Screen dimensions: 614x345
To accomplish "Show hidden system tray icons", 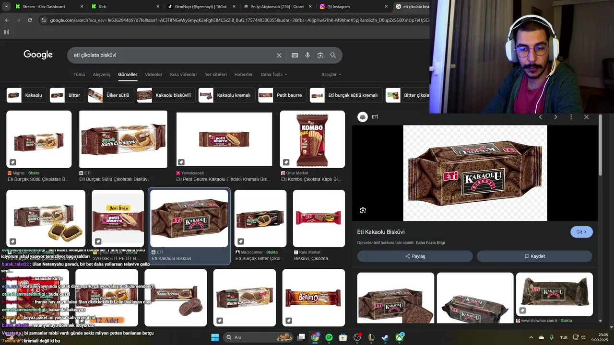I will coord(531,337).
